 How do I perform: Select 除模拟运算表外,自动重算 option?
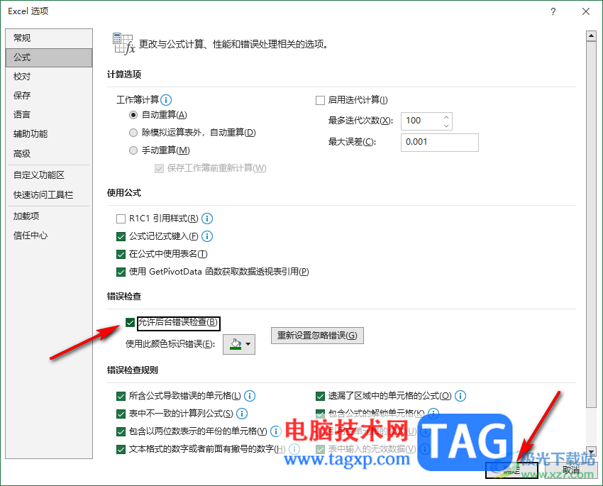[x=133, y=133]
